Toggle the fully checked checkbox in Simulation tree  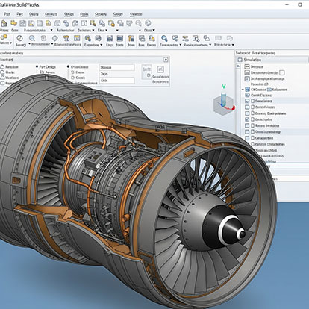pos(247,119)
